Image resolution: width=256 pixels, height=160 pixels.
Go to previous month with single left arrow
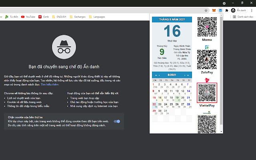[x=159, y=75]
